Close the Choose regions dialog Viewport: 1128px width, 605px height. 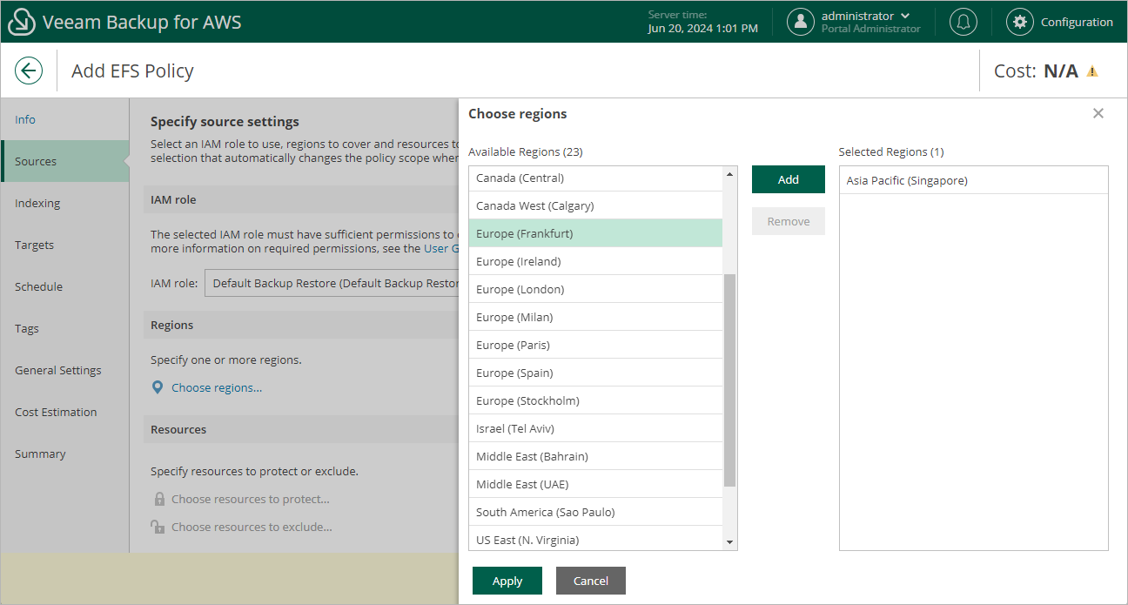[1098, 113]
